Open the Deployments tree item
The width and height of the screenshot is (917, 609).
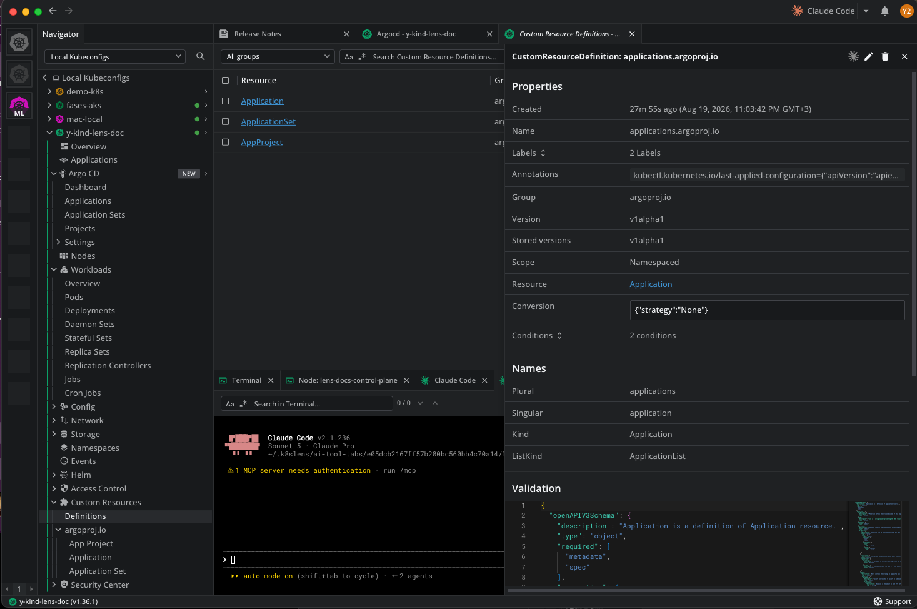pyautogui.click(x=89, y=310)
